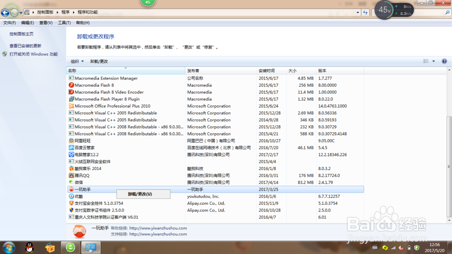
Task: Open the 帮助(H) menu
Action: pos(83,23)
